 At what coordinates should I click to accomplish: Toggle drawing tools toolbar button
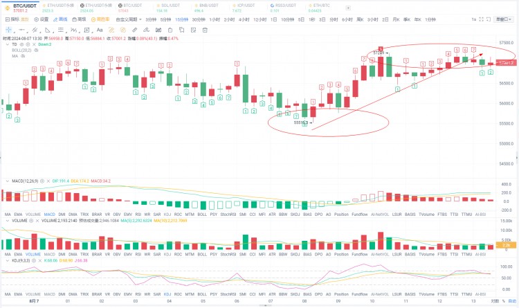point(60,19)
